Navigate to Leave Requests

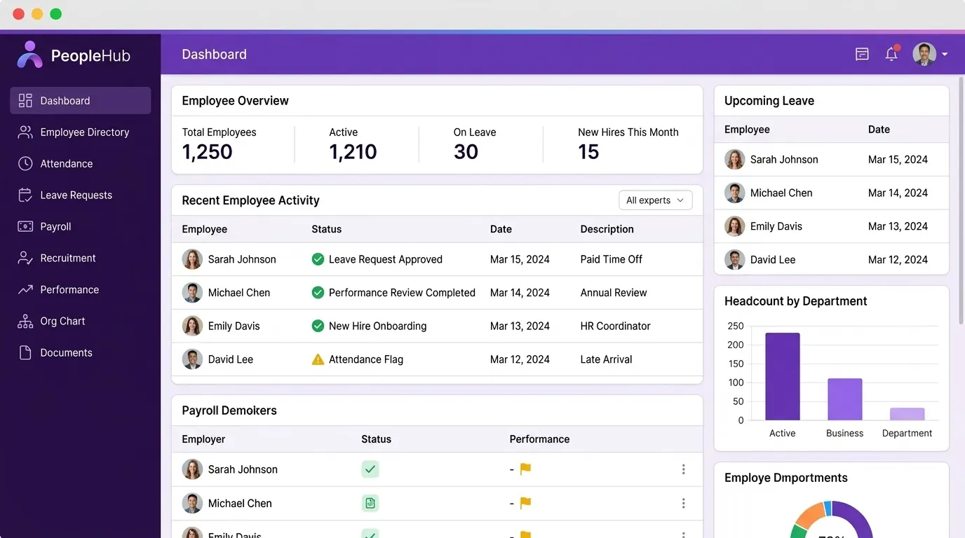coord(80,195)
